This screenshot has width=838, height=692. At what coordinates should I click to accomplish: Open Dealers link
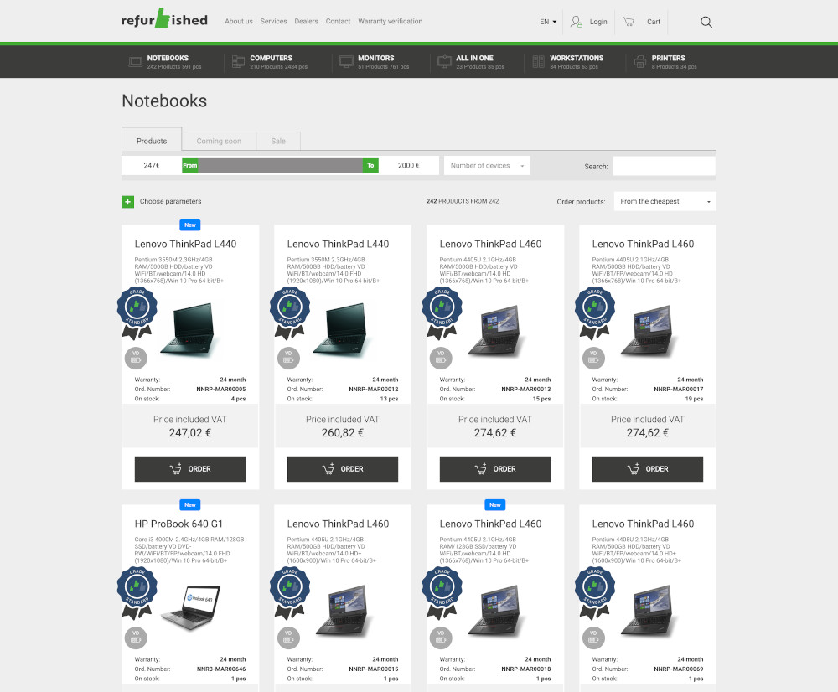click(306, 22)
